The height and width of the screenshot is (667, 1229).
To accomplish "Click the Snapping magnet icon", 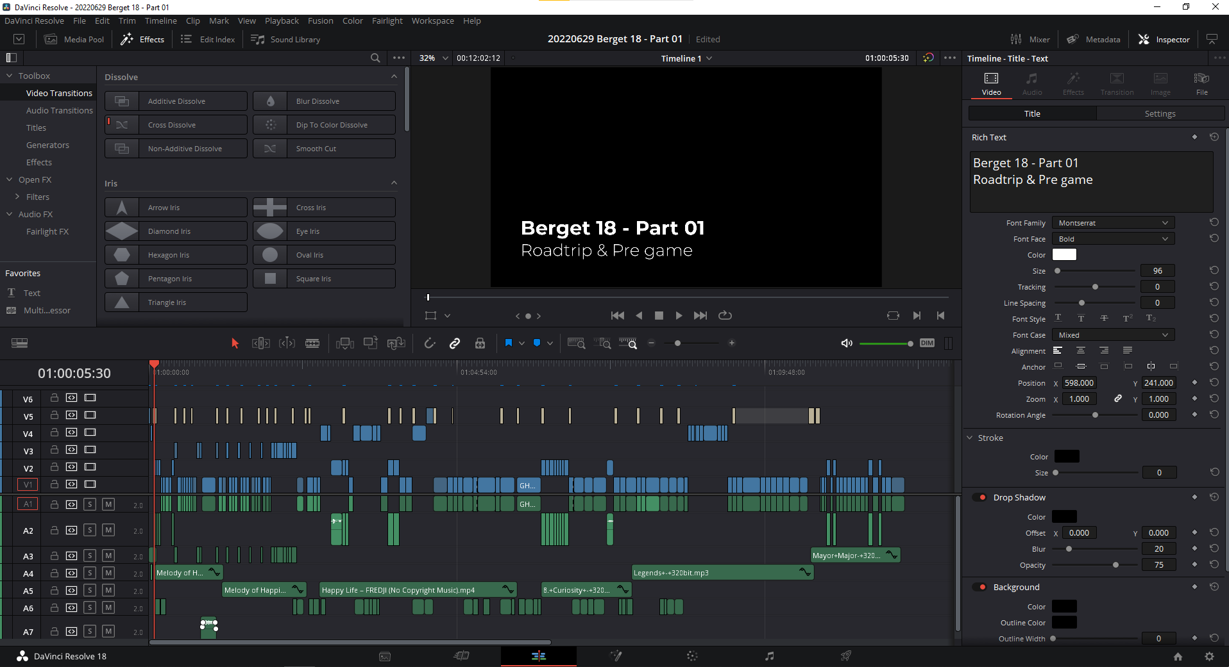I will tap(430, 343).
